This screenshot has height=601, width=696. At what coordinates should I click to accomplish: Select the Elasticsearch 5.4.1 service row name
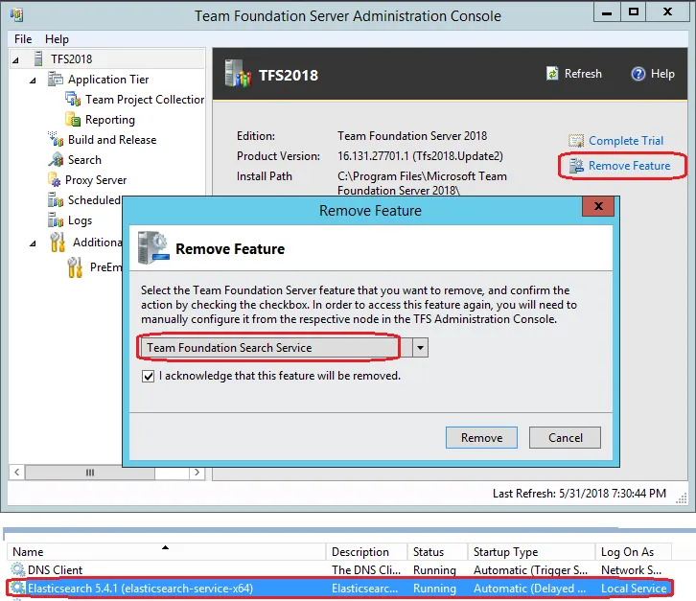click(140, 589)
